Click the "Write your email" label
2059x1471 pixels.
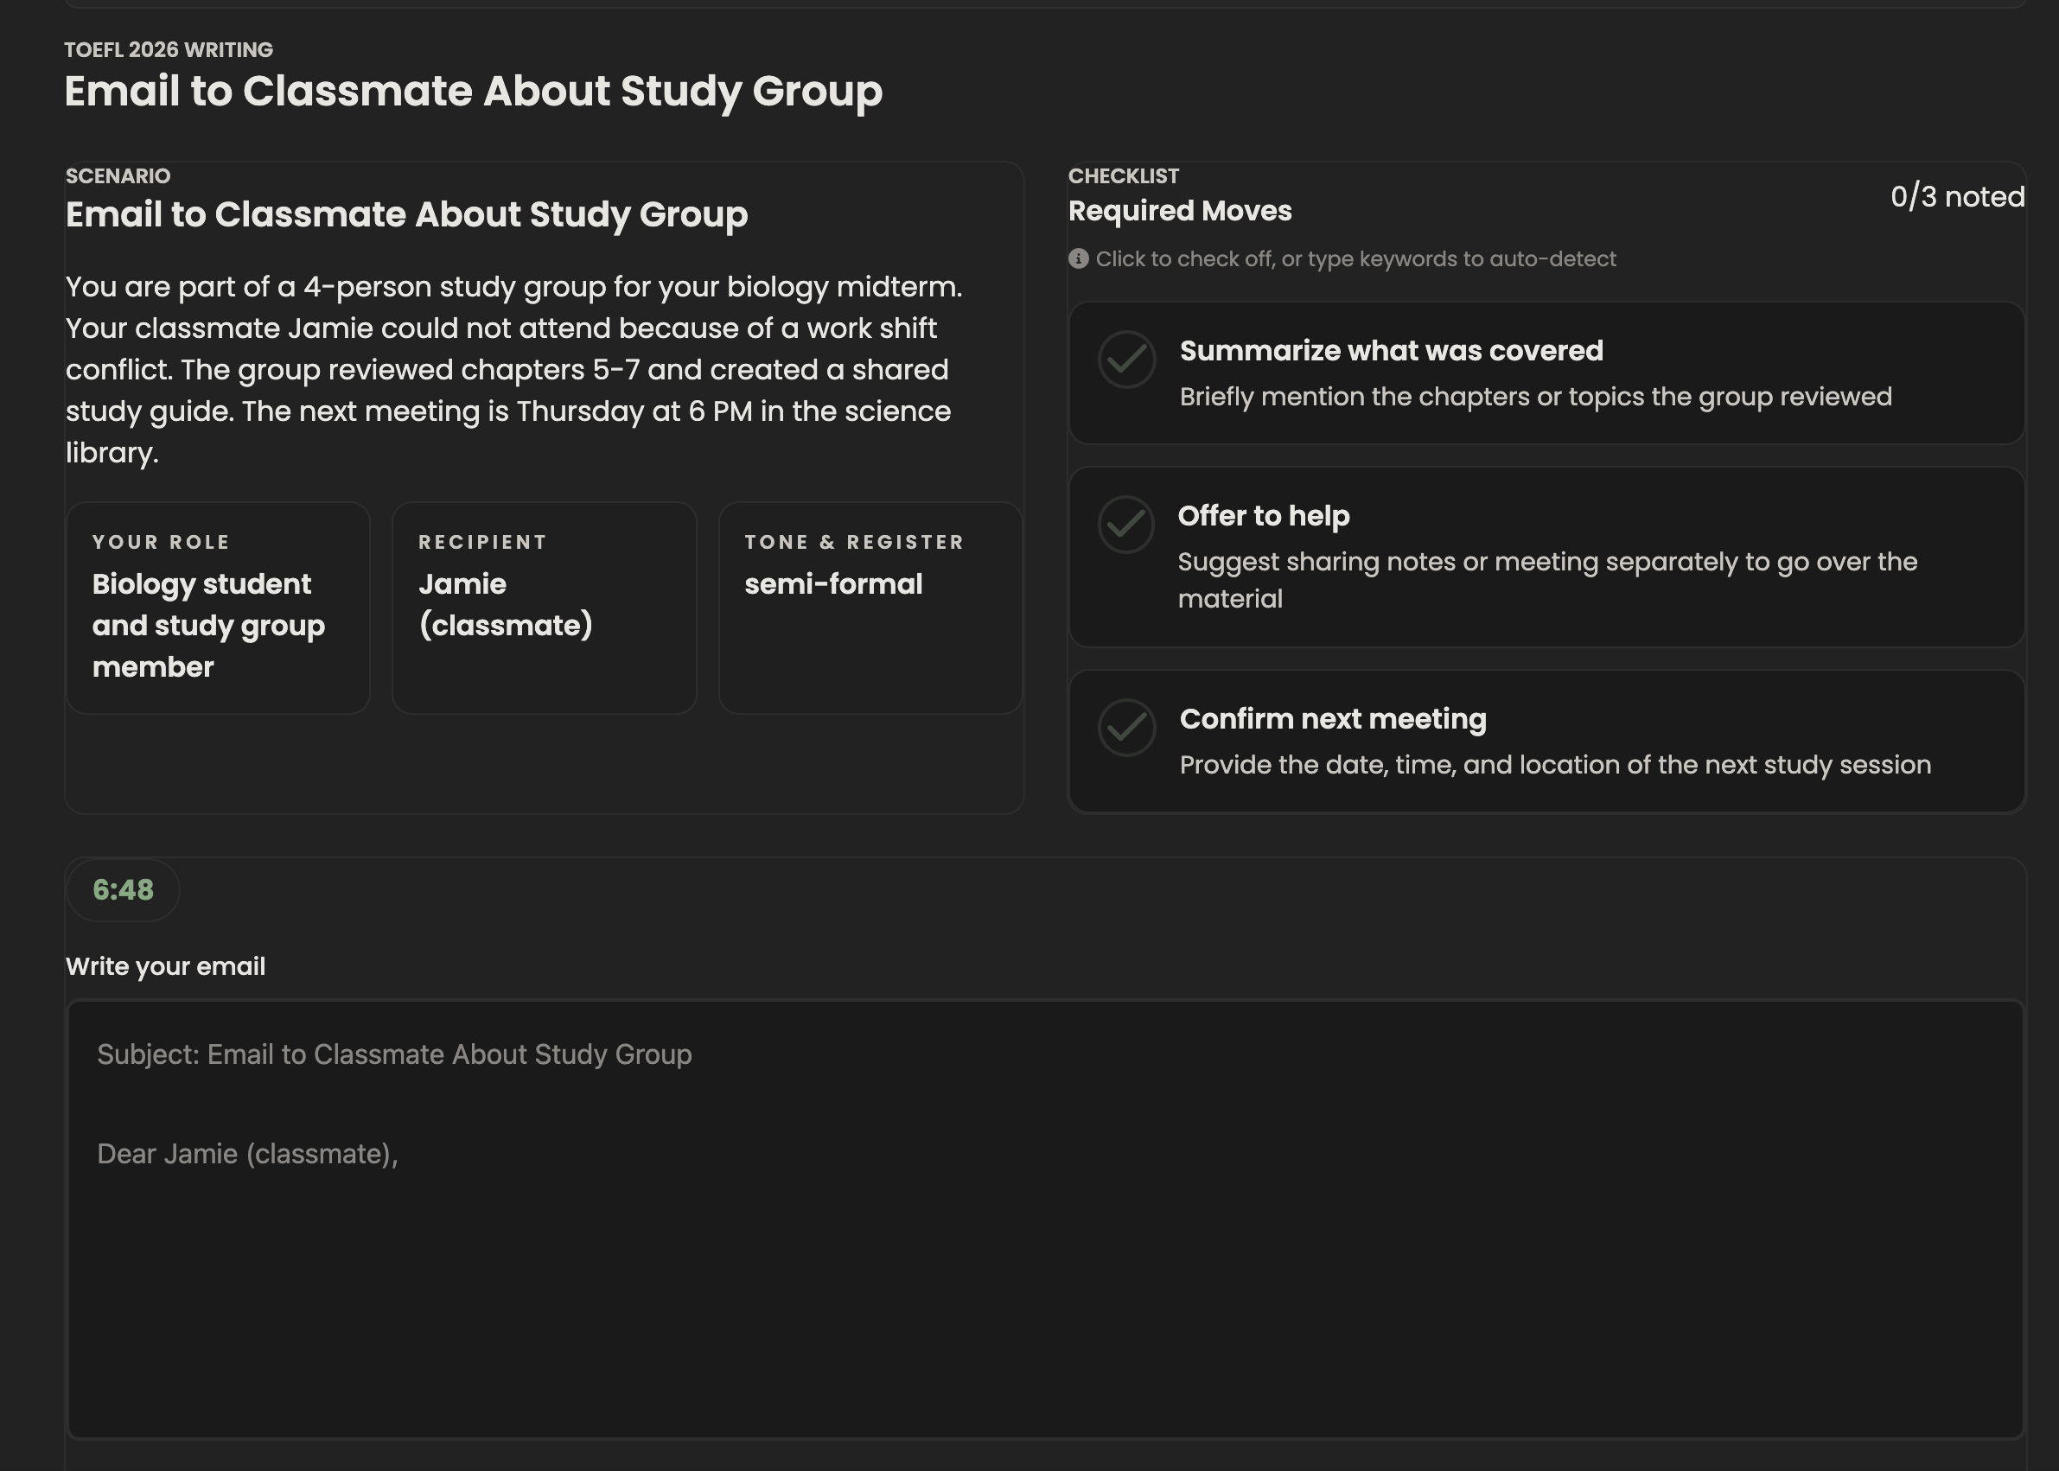[166, 965]
